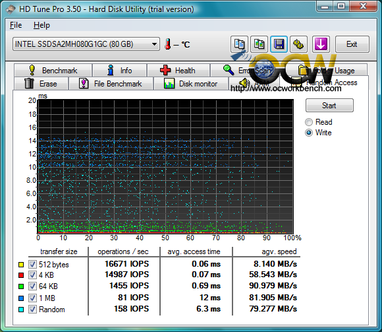The width and height of the screenshot is (382, 332).
Task: Click the Disk monitor chart icon
Action: click(169, 83)
